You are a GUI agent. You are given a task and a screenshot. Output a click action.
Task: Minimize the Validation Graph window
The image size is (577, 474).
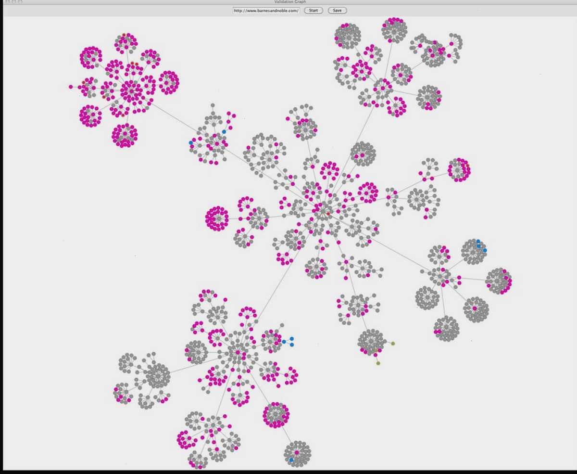click(14, 2)
